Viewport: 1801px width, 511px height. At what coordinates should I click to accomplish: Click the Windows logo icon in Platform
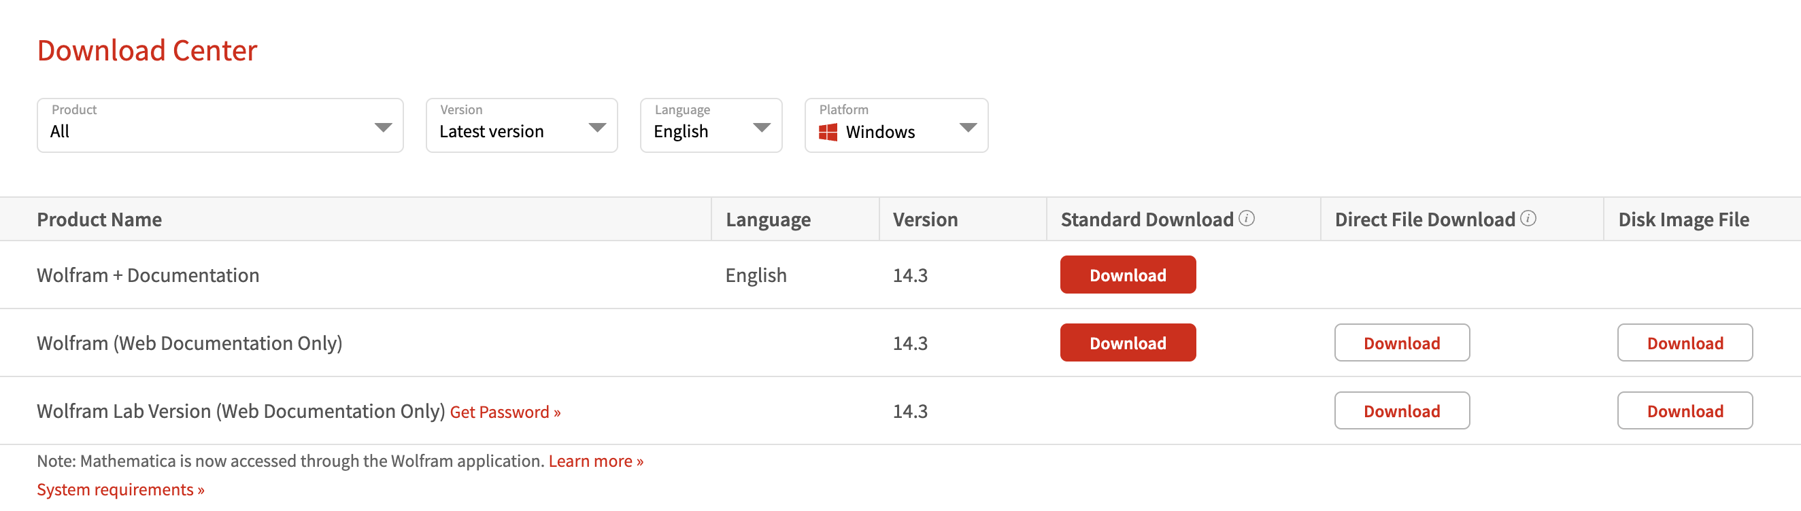pyautogui.click(x=828, y=132)
